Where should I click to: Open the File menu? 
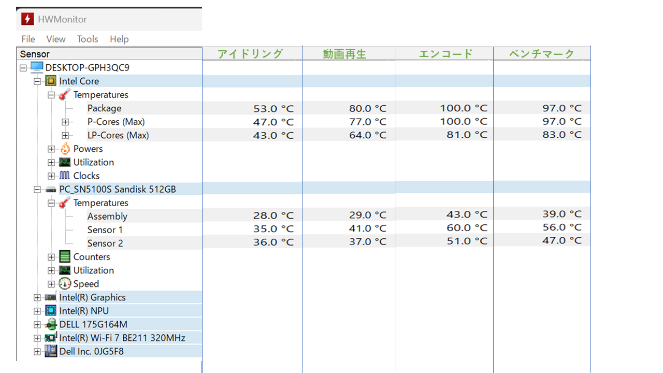coord(28,39)
